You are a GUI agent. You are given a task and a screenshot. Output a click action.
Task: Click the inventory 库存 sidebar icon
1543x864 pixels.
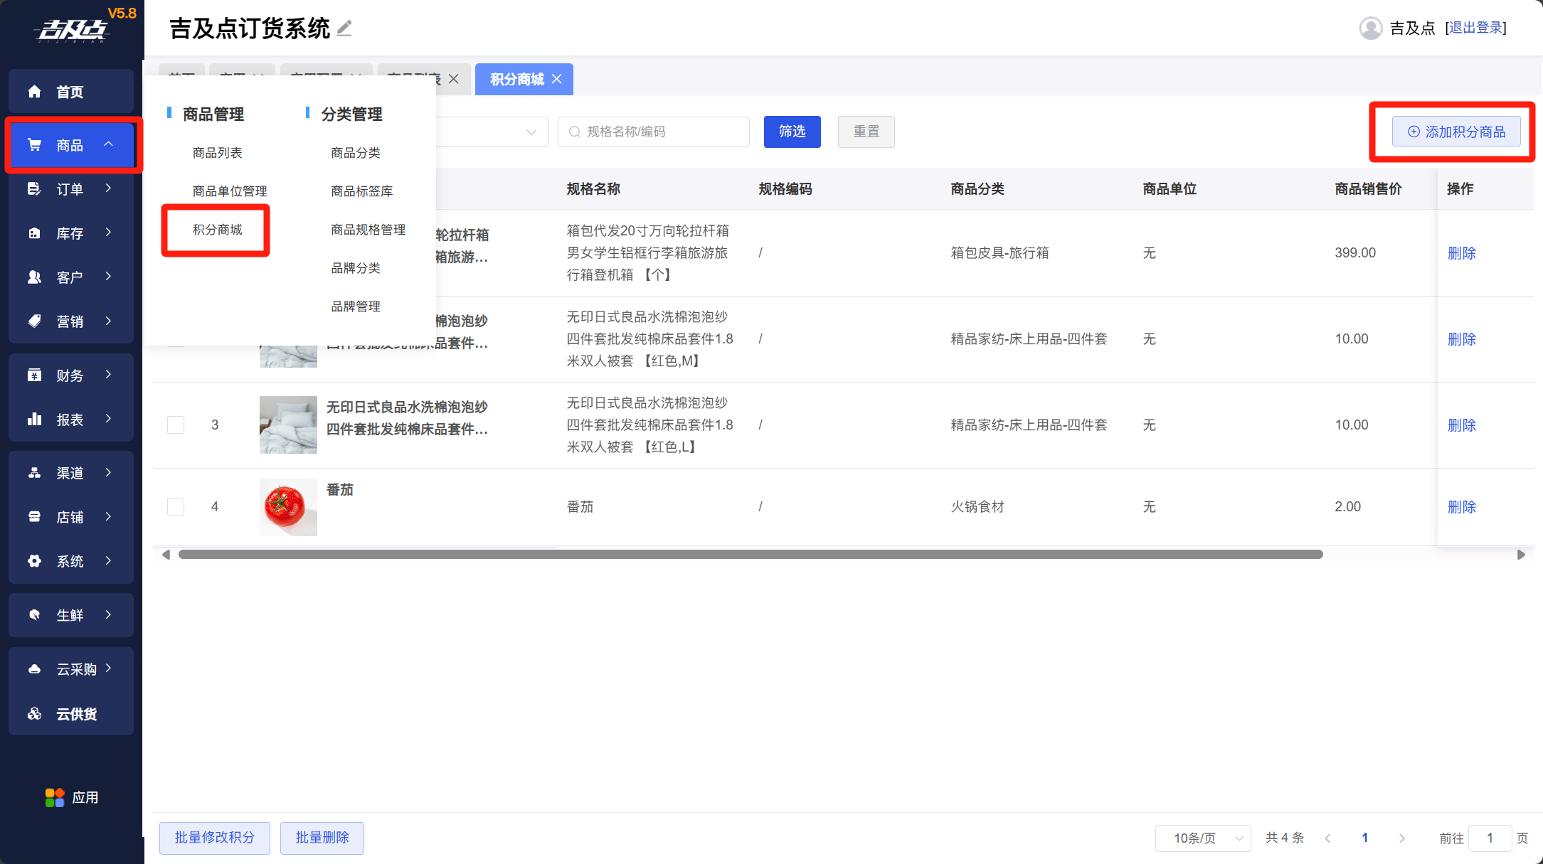34,233
